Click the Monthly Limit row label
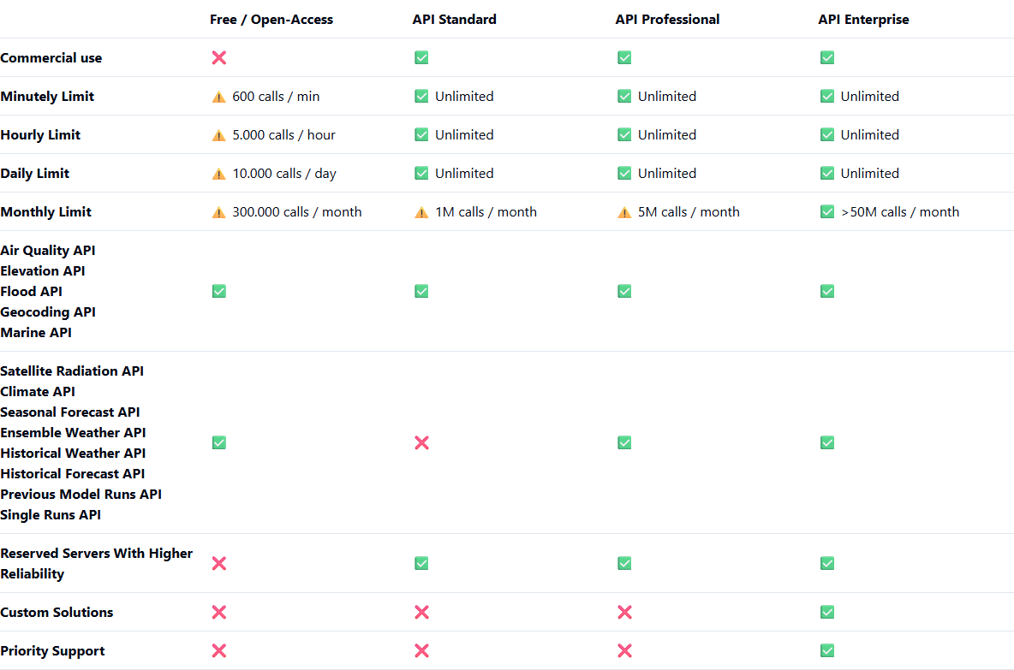Image resolution: width=1014 pixels, height=670 pixels. (46, 212)
